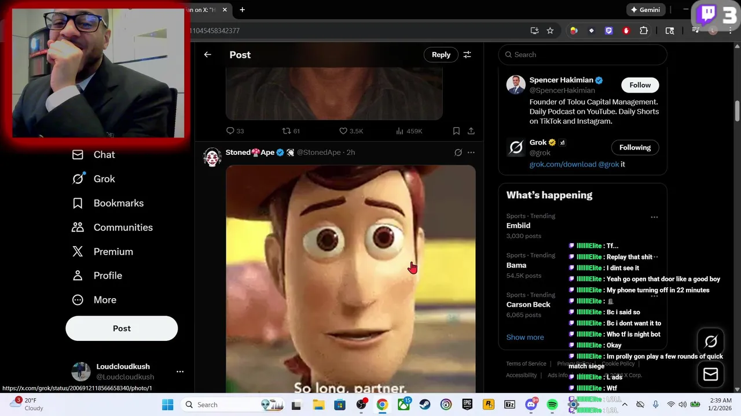Open Communities from the sidebar
The image size is (741, 416).
coord(112,228)
